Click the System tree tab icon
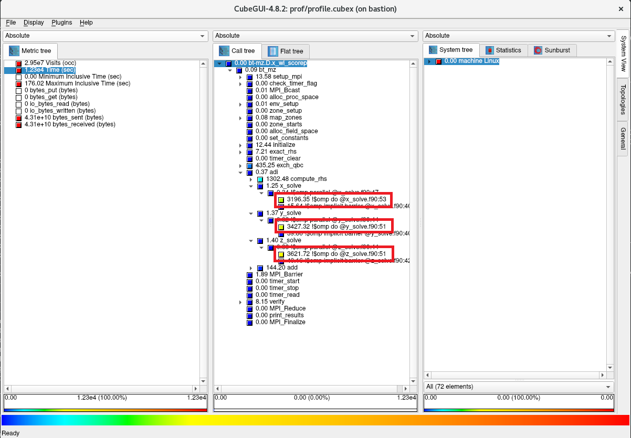 [433, 50]
